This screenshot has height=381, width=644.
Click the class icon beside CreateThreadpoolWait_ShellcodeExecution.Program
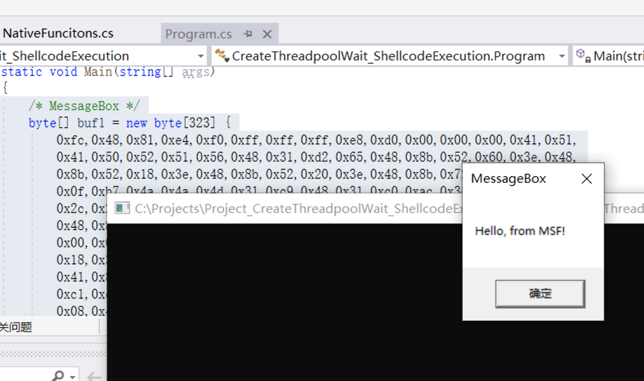coord(222,55)
